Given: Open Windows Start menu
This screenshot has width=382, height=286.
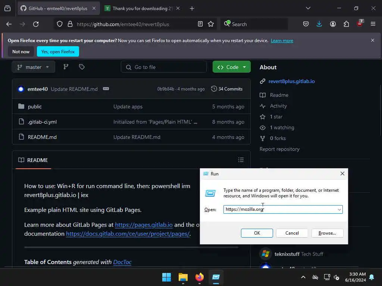Looking at the screenshot, I should 167,277.
